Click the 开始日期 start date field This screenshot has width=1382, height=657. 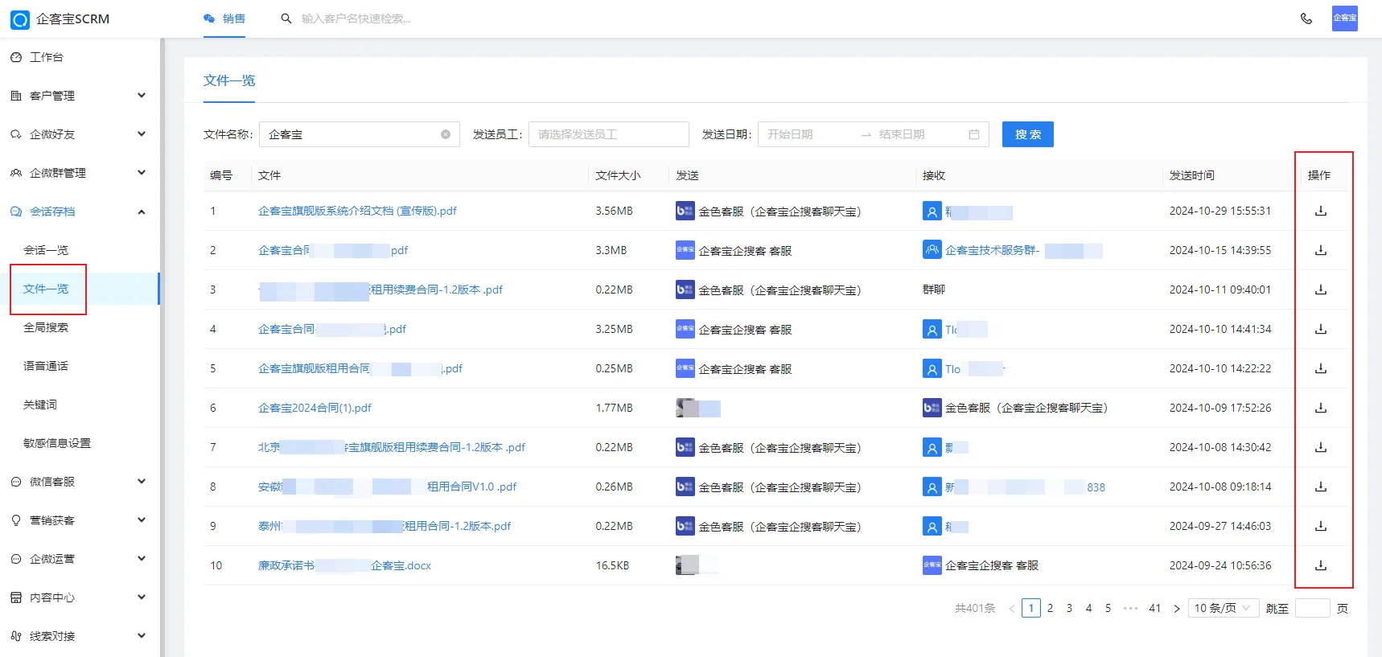point(808,134)
